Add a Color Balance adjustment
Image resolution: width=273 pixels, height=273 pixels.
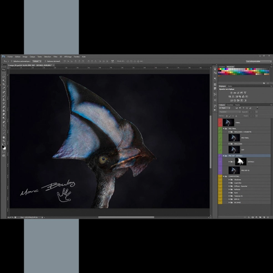pyautogui.click(x=233, y=96)
